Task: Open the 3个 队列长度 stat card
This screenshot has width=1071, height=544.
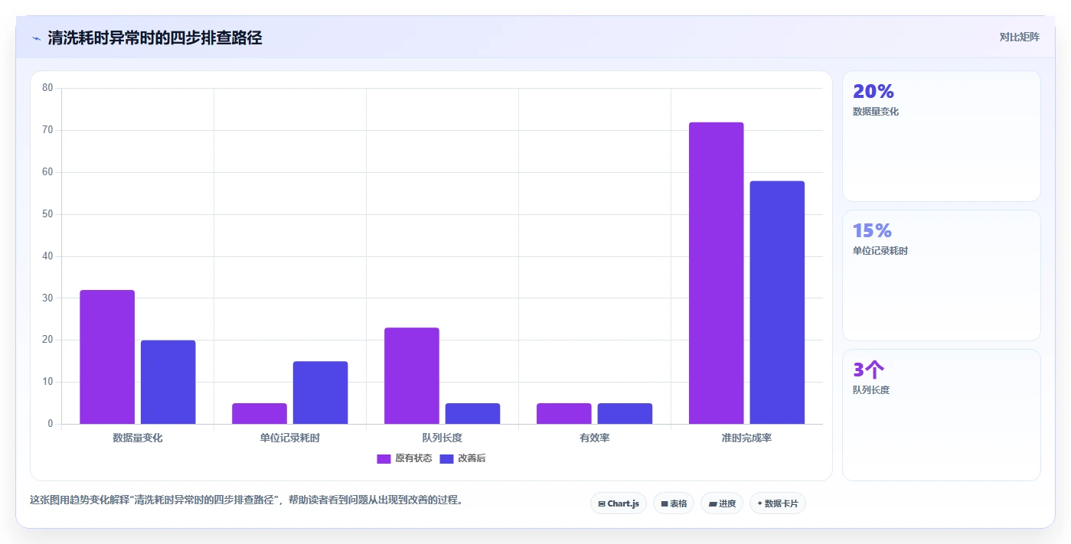Action: (942, 415)
